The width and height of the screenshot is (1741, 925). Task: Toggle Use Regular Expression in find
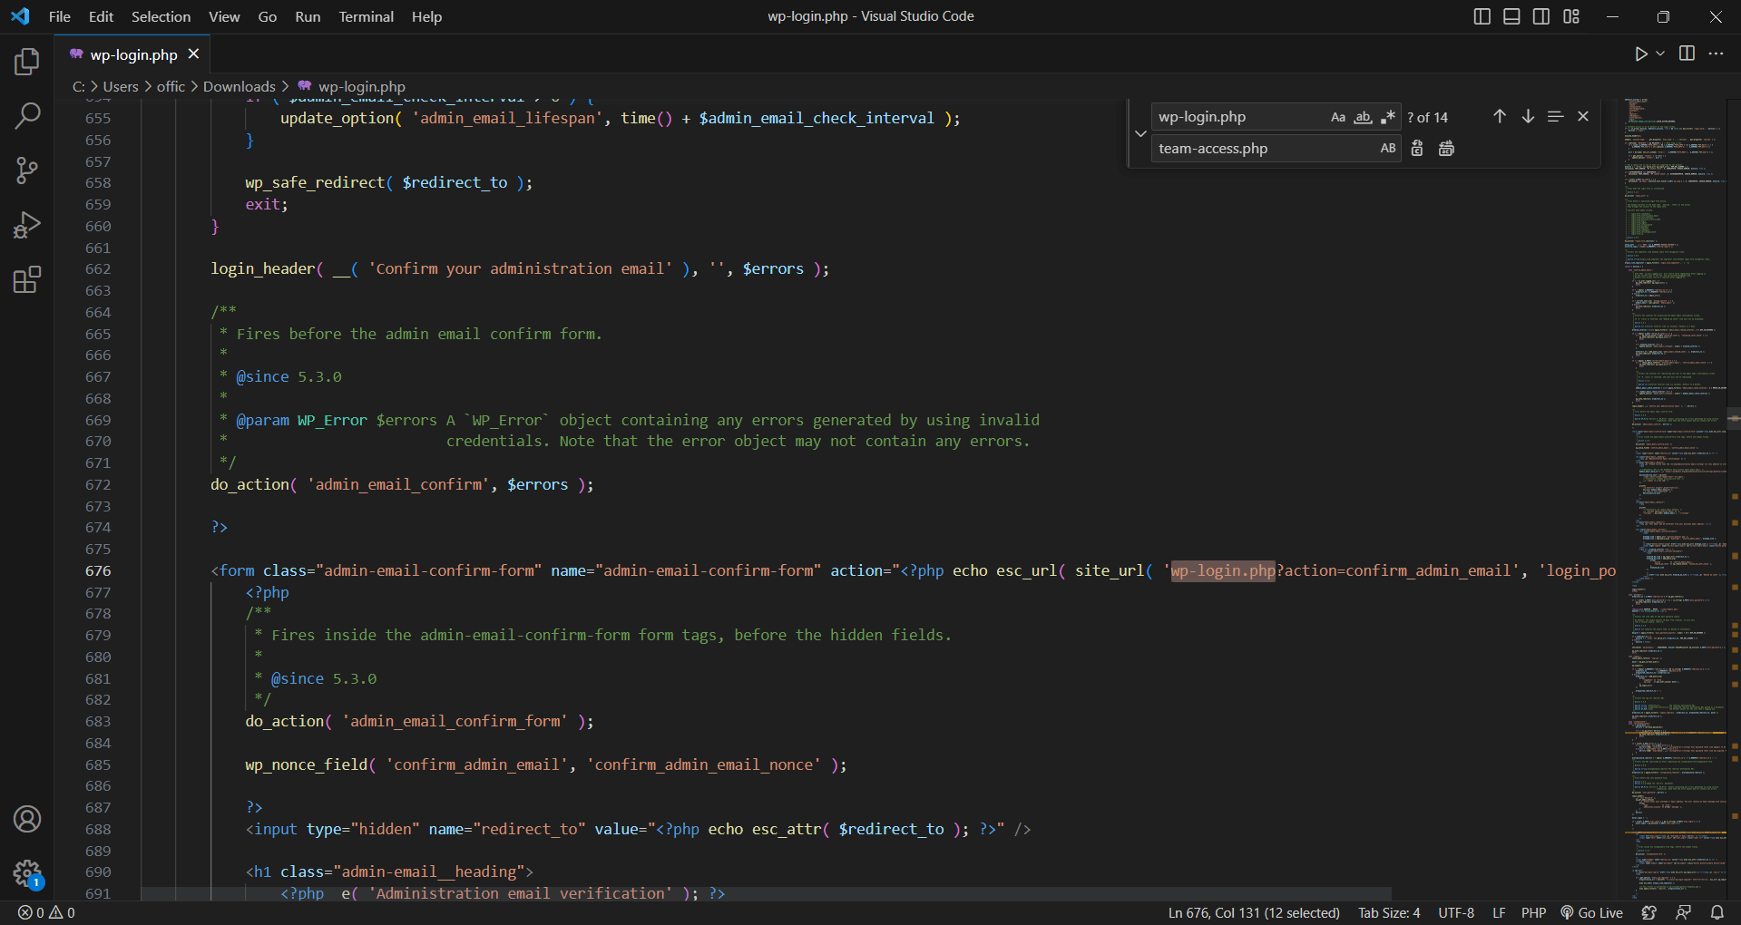coord(1388,117)
